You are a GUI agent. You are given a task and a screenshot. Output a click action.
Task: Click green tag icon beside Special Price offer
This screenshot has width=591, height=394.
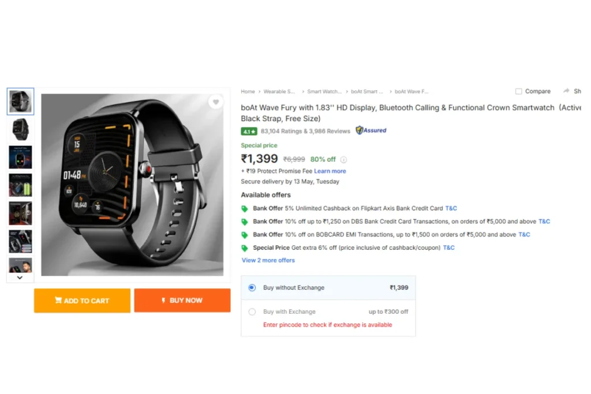(245, 248)
